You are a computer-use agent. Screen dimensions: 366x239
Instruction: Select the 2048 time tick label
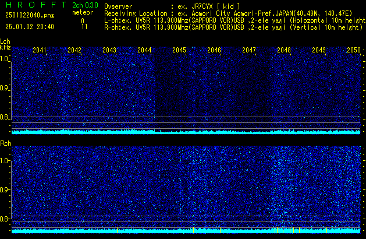[284, 50]
